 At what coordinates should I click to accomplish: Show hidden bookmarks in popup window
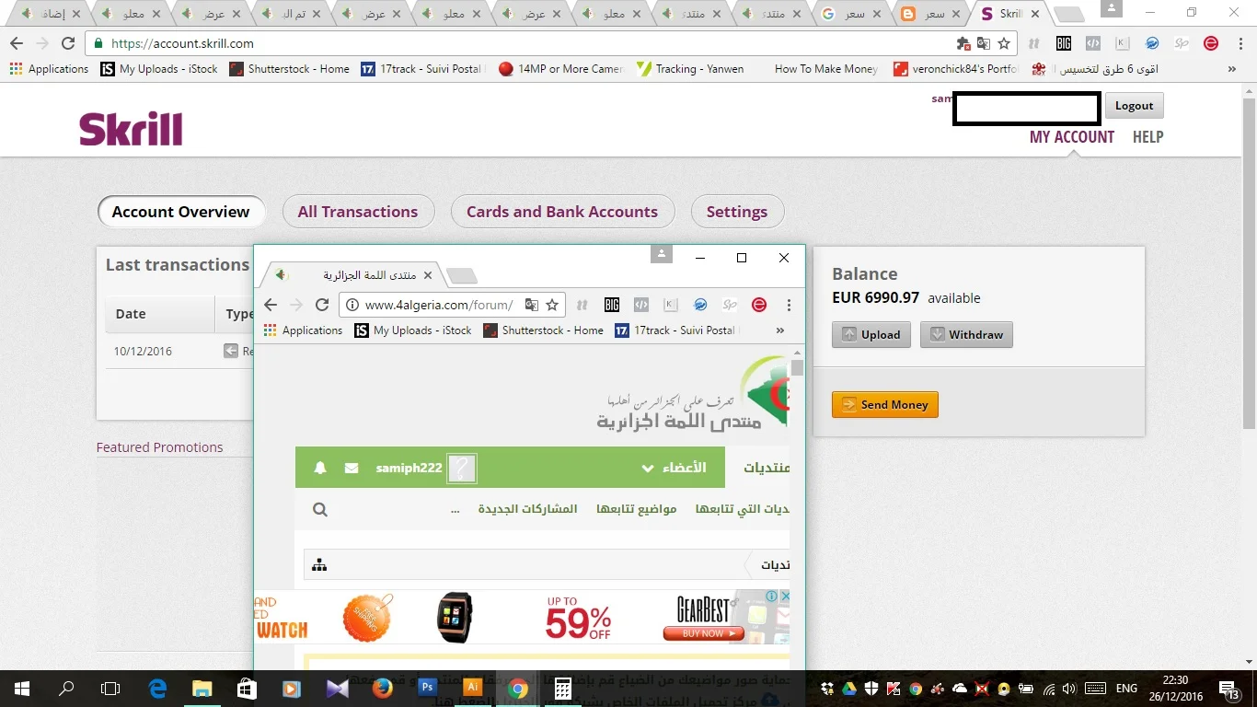pos(780,330)
